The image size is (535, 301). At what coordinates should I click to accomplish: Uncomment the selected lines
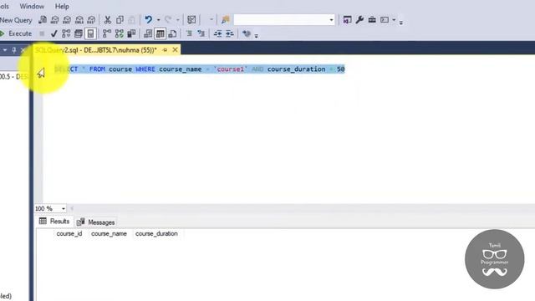201,33
